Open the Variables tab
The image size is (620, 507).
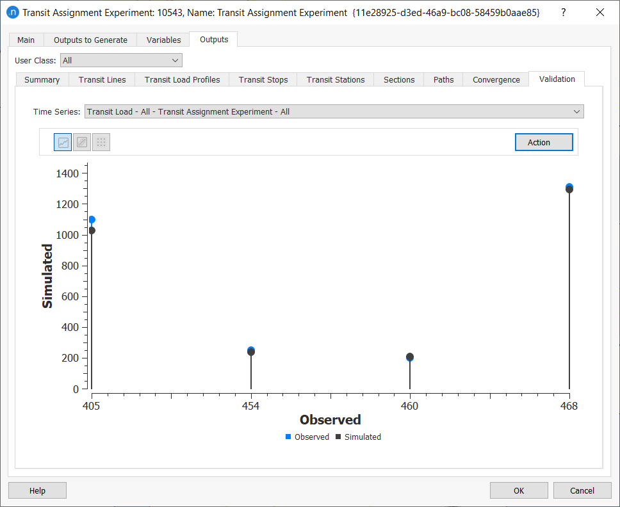(163, 39)
